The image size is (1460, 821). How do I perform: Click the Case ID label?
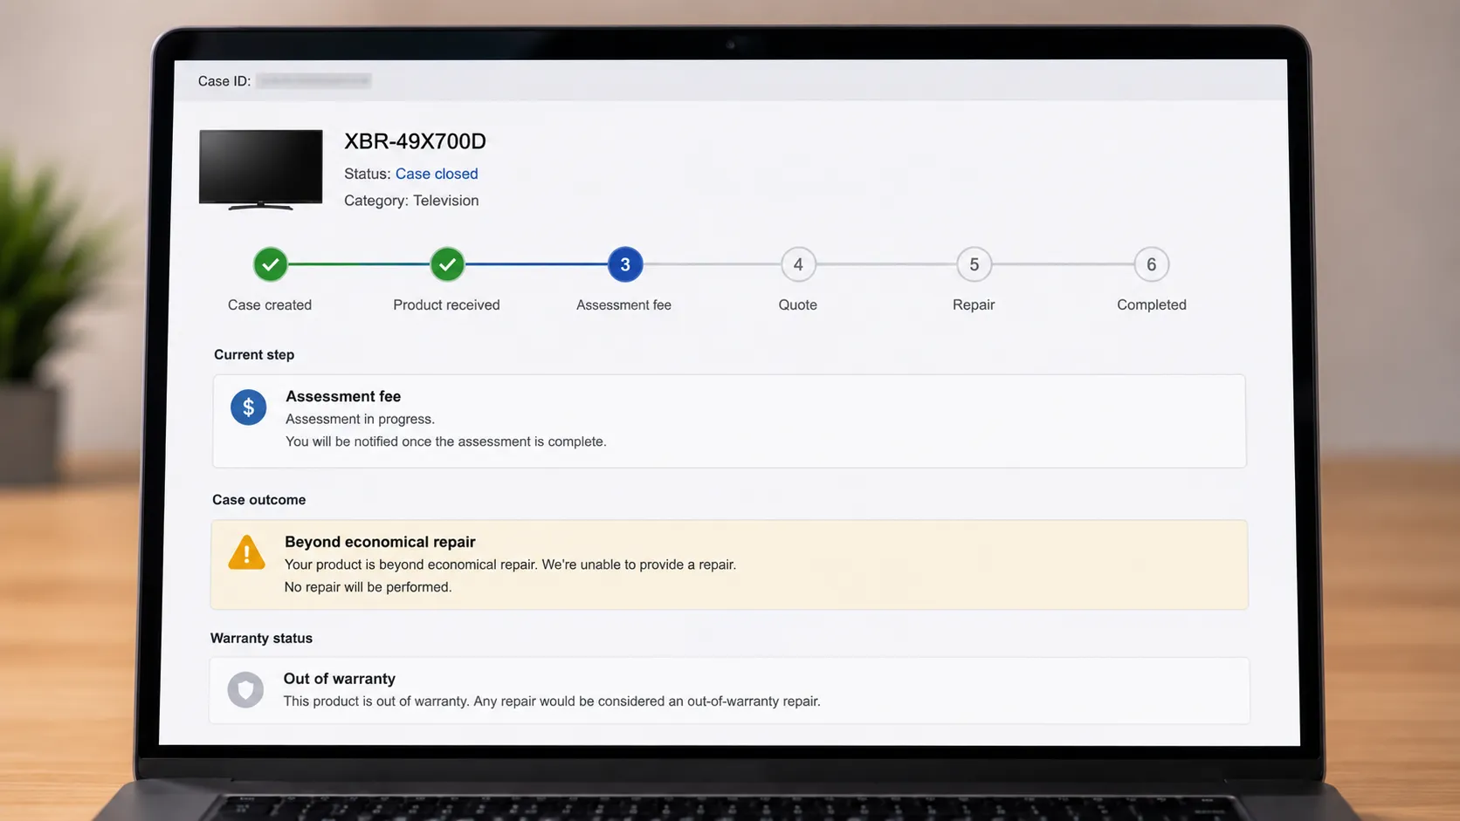coord(224,81)
